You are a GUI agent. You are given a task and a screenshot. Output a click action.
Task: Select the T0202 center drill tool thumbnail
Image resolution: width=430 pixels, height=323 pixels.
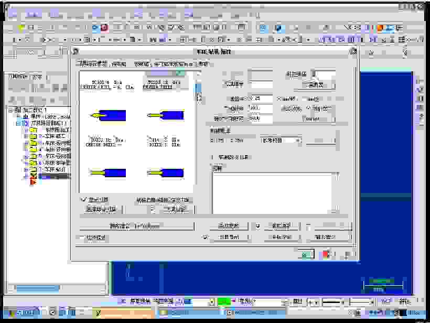166,115
